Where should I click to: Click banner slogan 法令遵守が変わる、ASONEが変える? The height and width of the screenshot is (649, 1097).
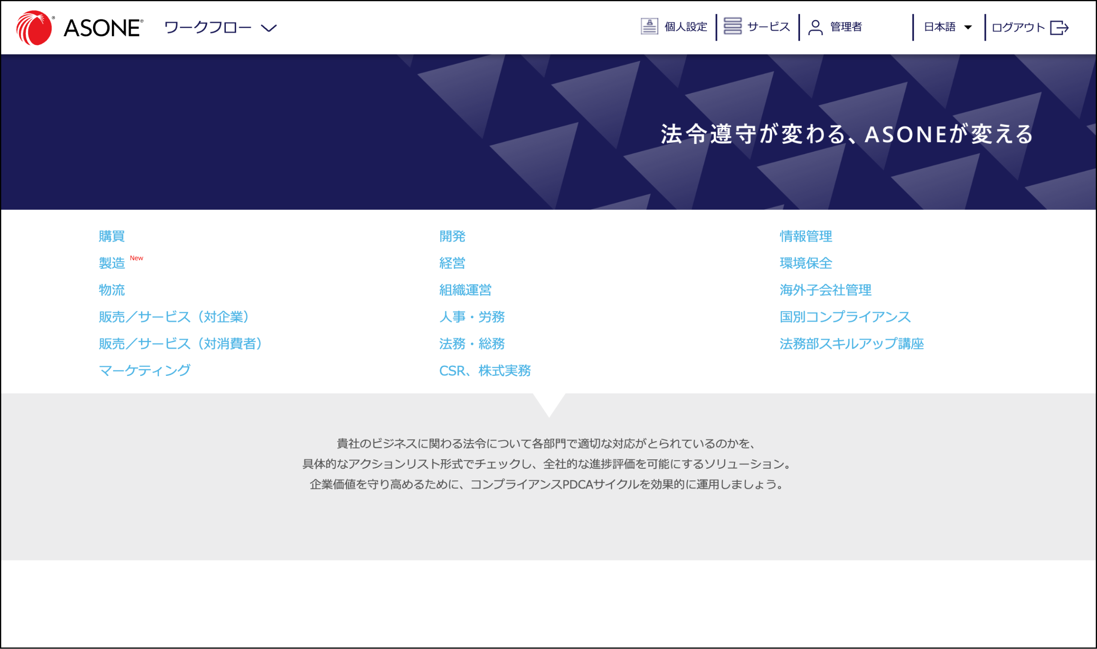(x=847, y=134)
